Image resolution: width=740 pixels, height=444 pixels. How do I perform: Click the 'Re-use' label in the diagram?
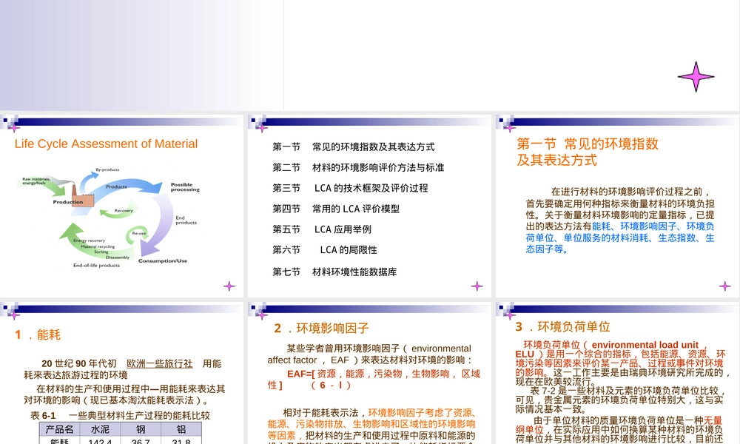point(139,233)
